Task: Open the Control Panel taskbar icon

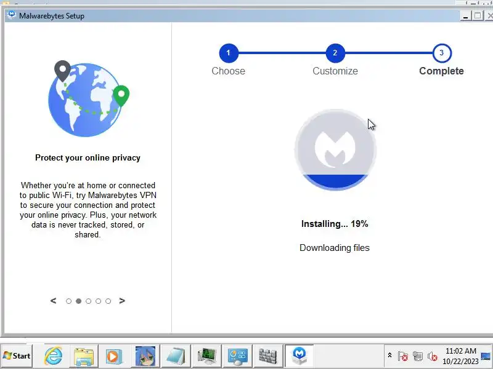Action: (237, 356)
